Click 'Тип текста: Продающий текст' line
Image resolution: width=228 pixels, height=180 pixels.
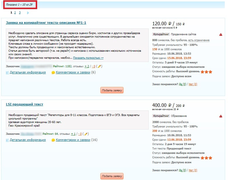point(172,149)
